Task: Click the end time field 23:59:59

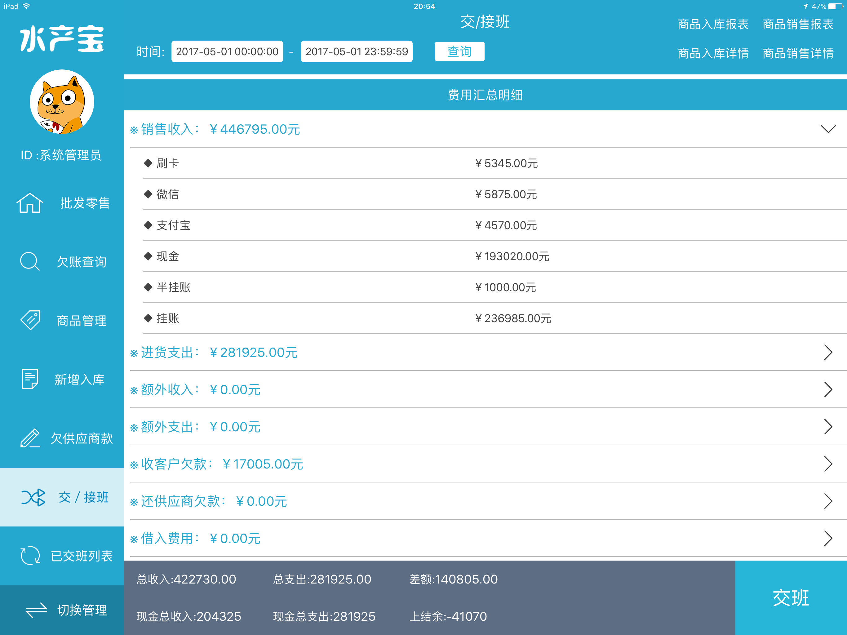Action: [357, 51]
